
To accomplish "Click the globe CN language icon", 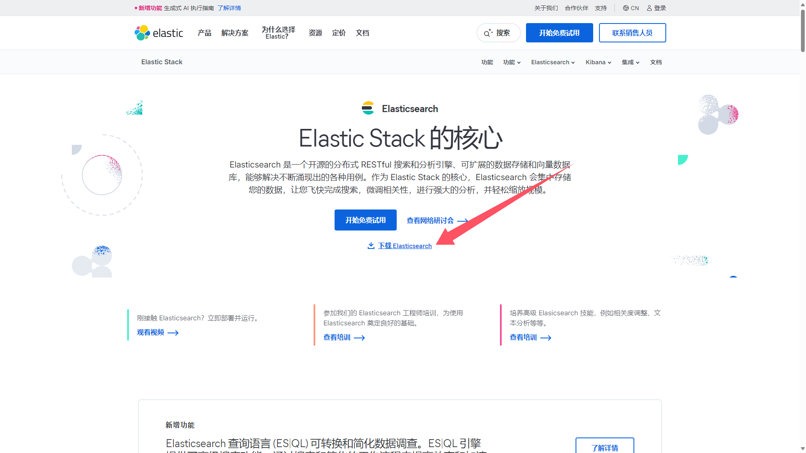I will (625, 8).
